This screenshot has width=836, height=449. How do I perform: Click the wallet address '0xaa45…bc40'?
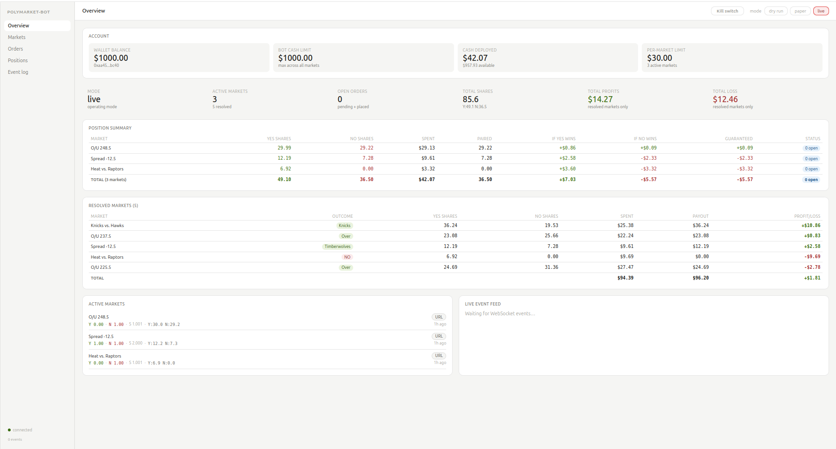[x=106, y=65]
